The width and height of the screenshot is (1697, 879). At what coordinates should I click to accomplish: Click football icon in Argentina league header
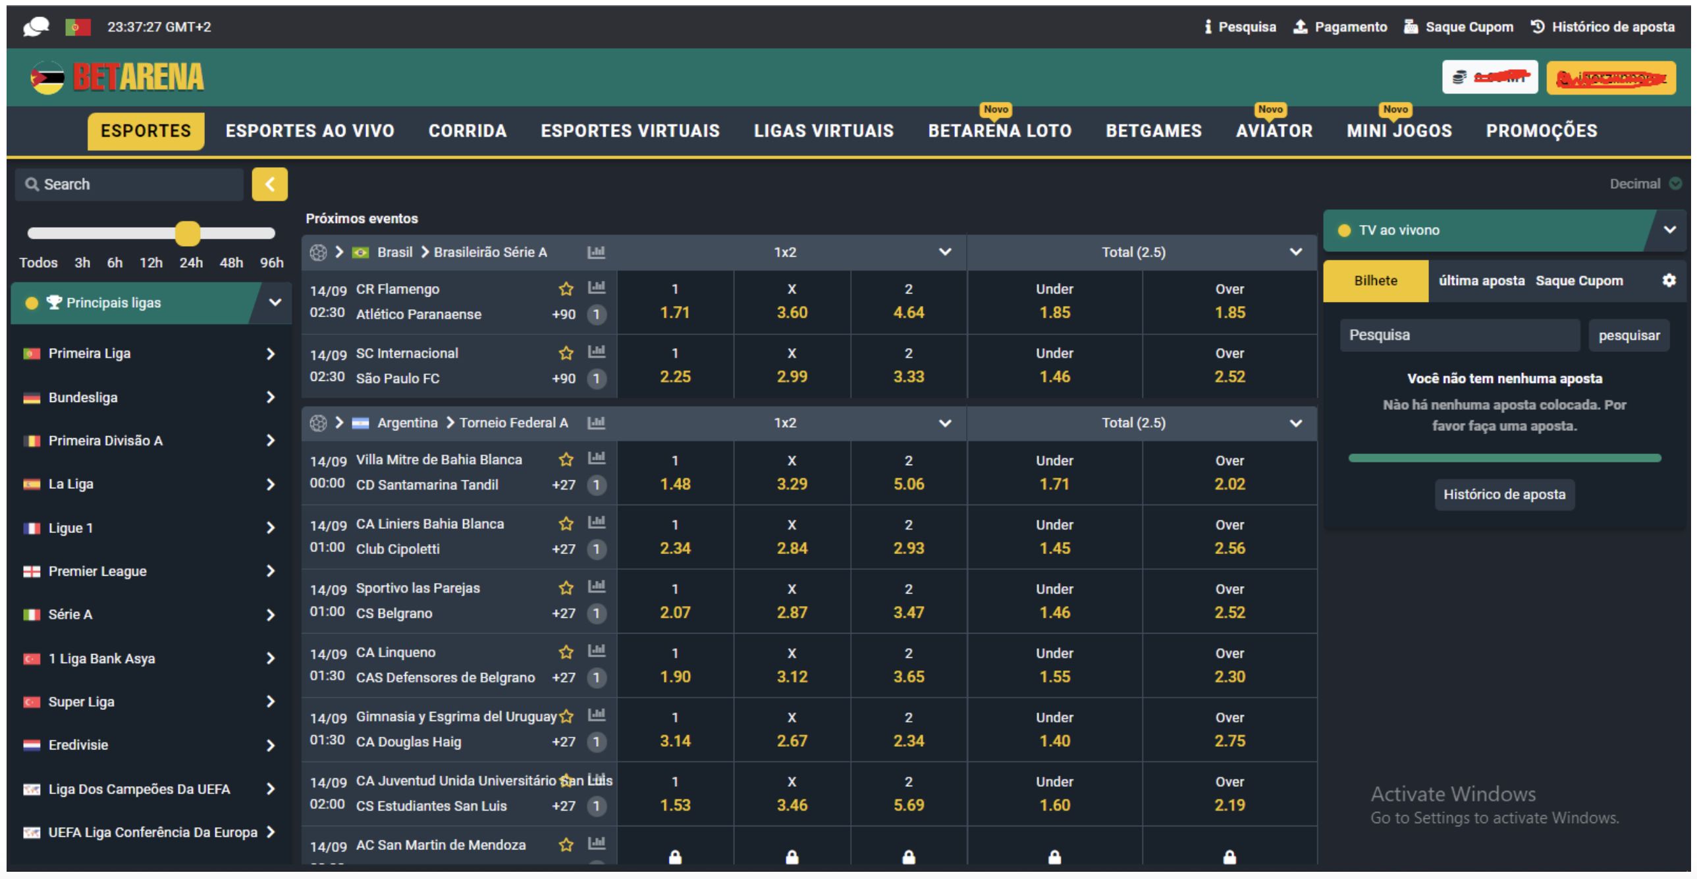coord(318,422)
